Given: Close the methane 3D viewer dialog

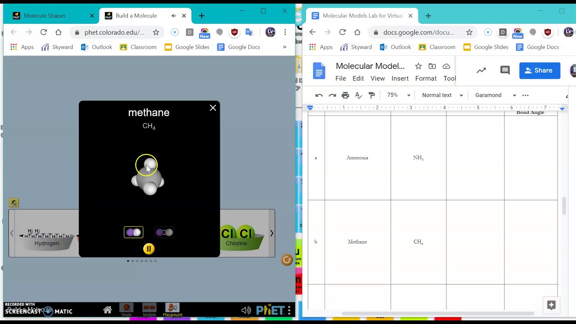Looking at the screenshot, I should [213, 108].
